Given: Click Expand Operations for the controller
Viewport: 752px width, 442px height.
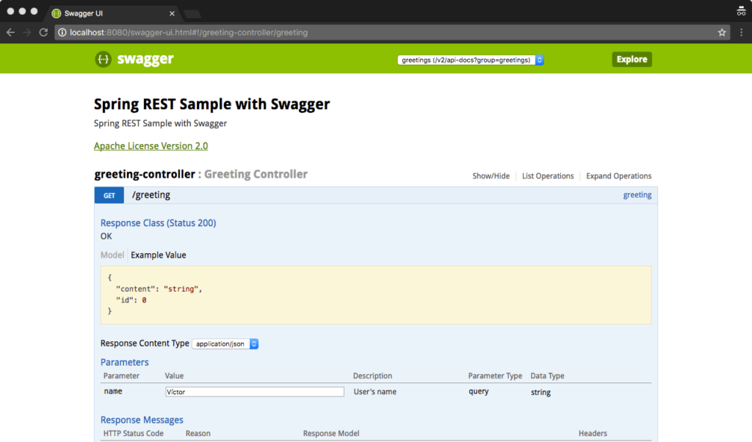Looking at the screenshot, I should click(x=618, y=175).
